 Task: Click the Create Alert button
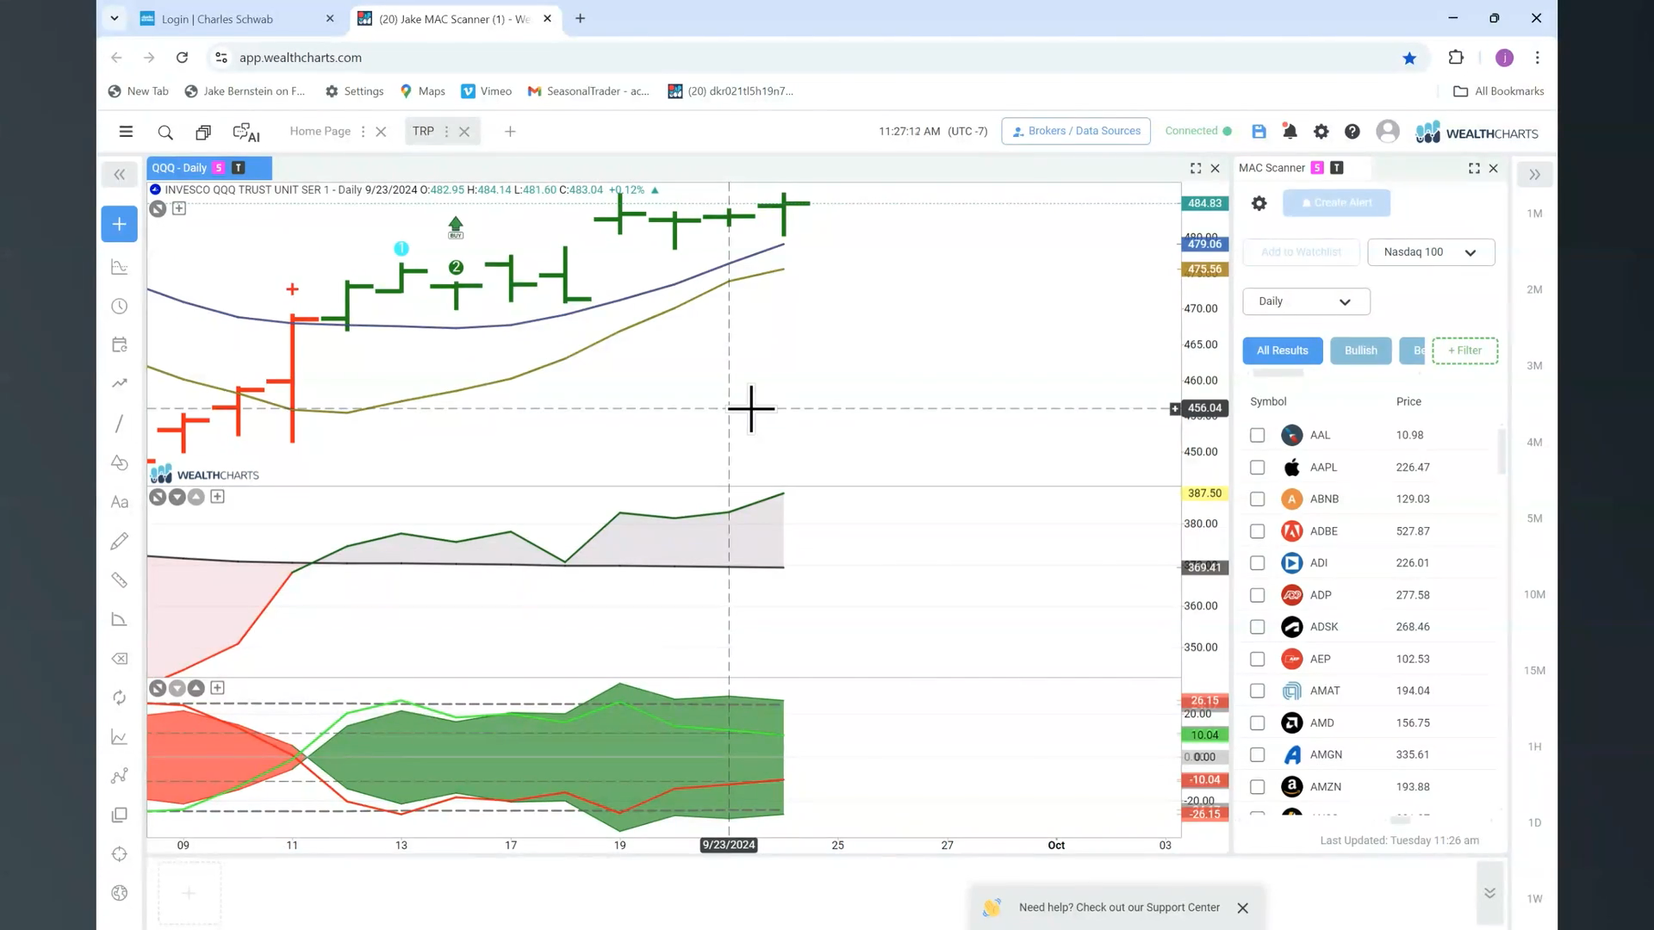(x=1336, y=203)
